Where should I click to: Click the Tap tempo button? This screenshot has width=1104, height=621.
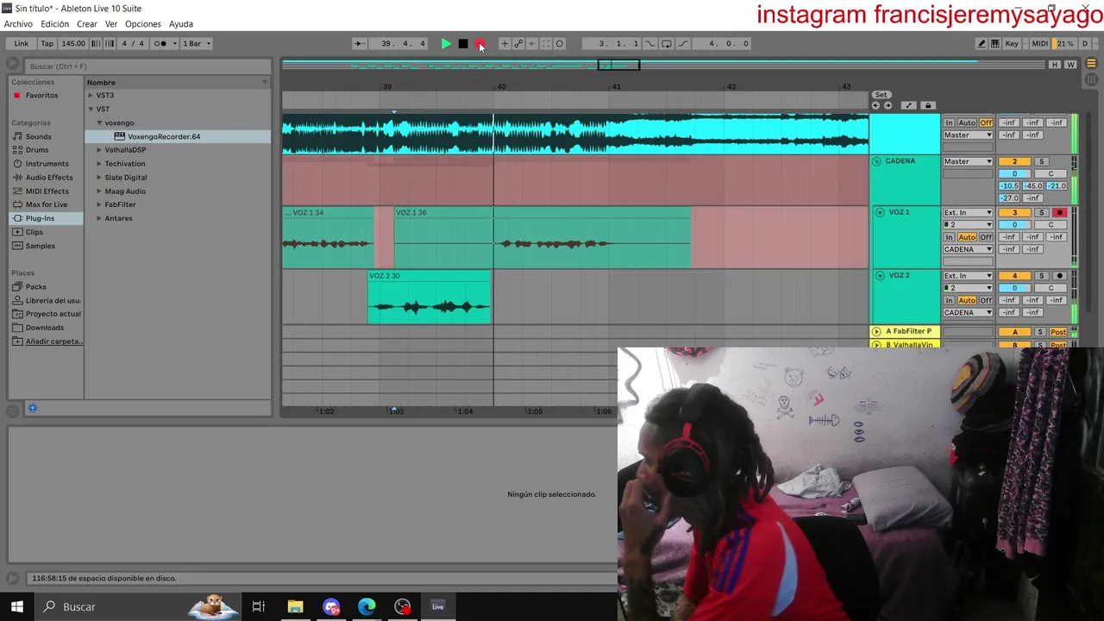[x=47, y=43]
